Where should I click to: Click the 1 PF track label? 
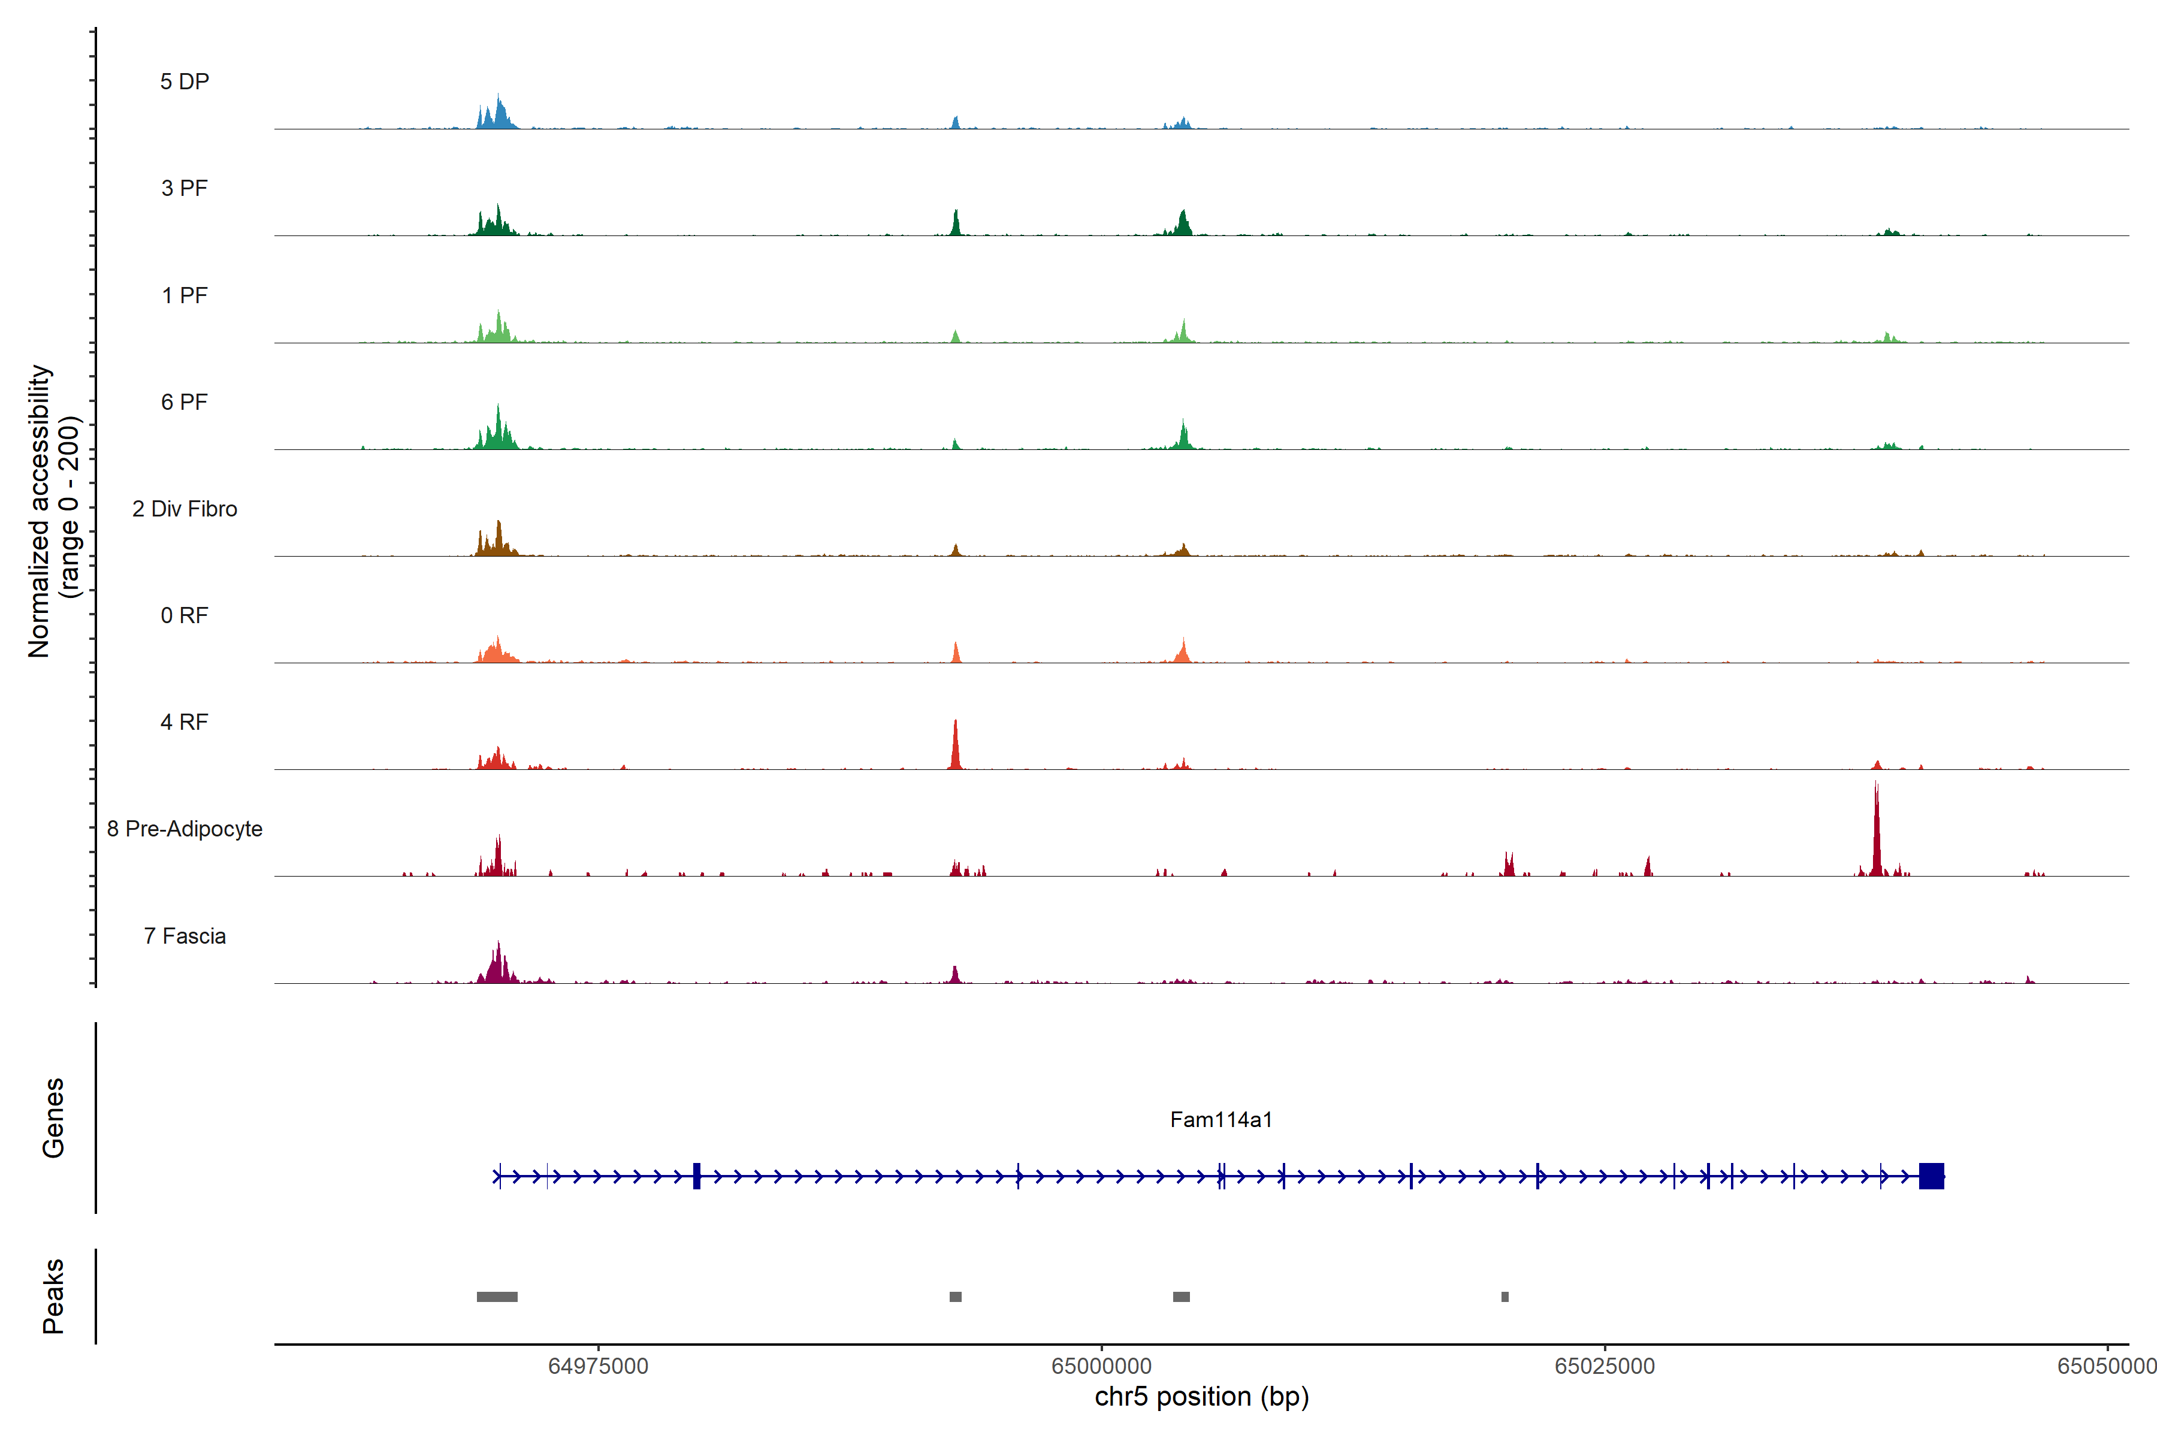(185, 295)
